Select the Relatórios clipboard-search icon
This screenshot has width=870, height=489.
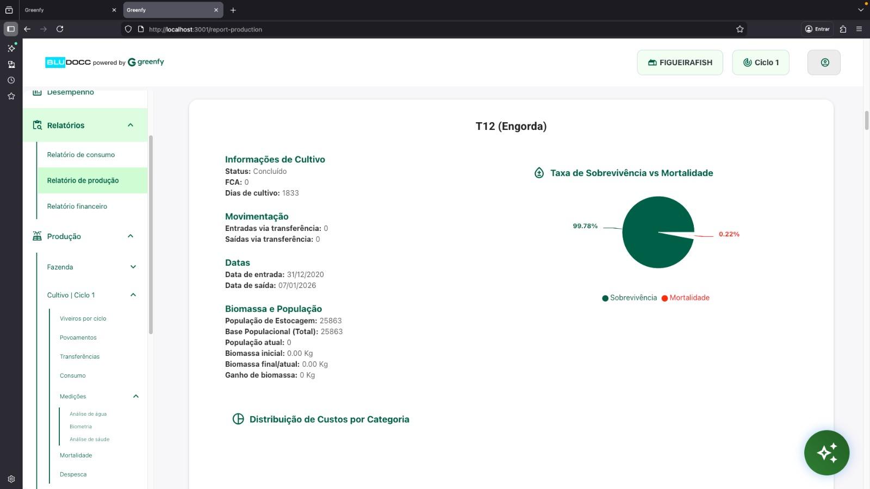36,125
